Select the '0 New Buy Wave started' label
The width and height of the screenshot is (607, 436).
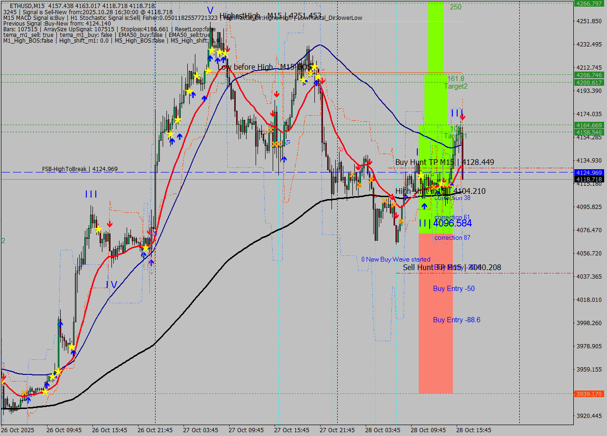pyautogui.click(x=395, y=259)
